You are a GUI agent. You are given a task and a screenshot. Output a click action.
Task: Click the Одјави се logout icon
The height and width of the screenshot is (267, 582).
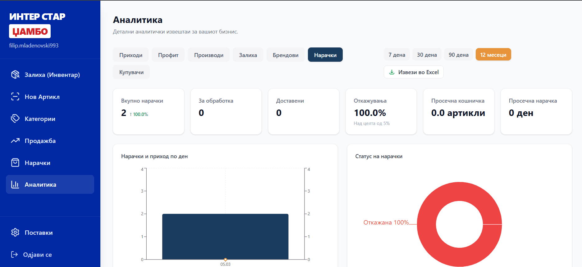click(15, 254)
